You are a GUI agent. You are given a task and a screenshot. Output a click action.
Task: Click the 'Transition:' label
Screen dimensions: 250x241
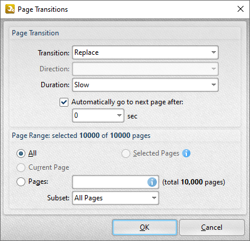click(54, 53)
